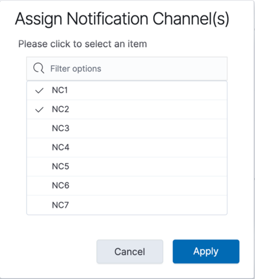Enable the NC6 channel option
The width and height of the screenshot is (255, 279).
point(127,186)
